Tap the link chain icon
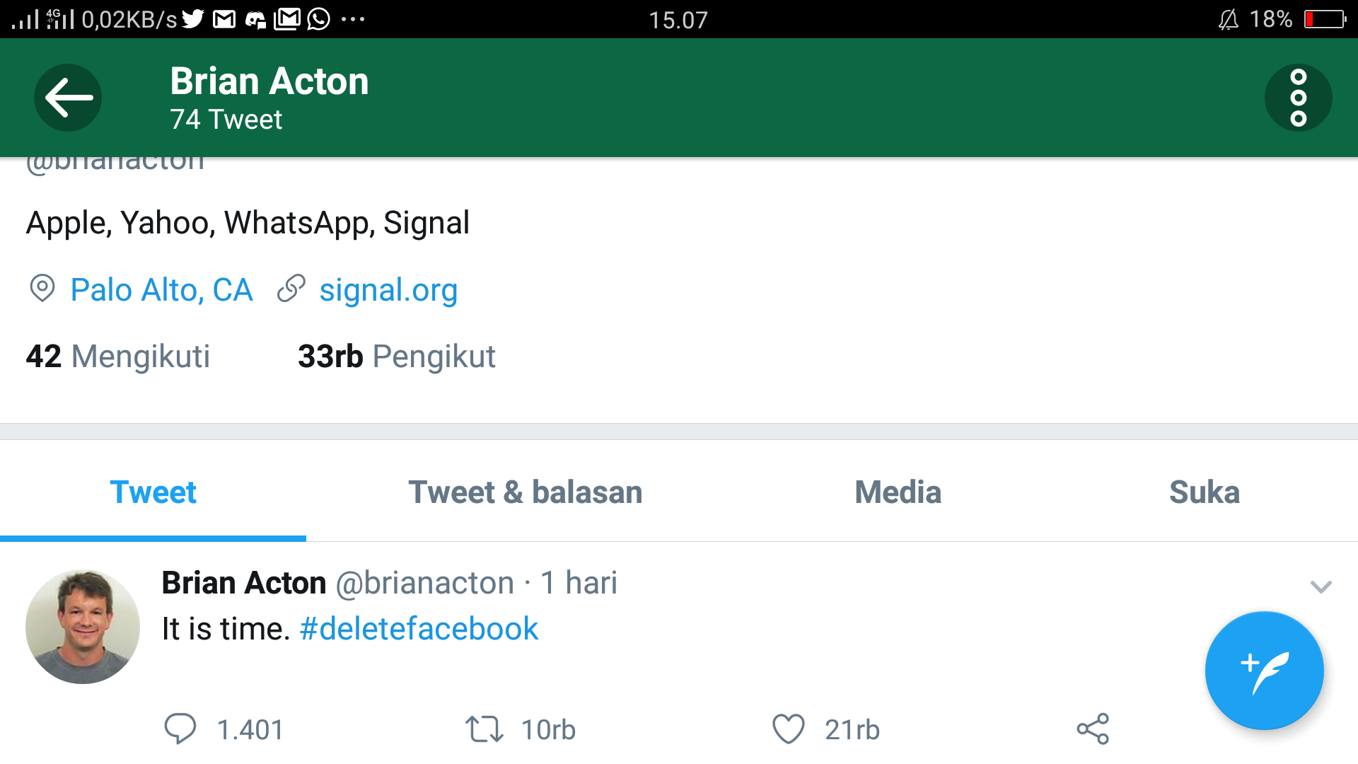The image size is (1358, 764). (291, 289)
